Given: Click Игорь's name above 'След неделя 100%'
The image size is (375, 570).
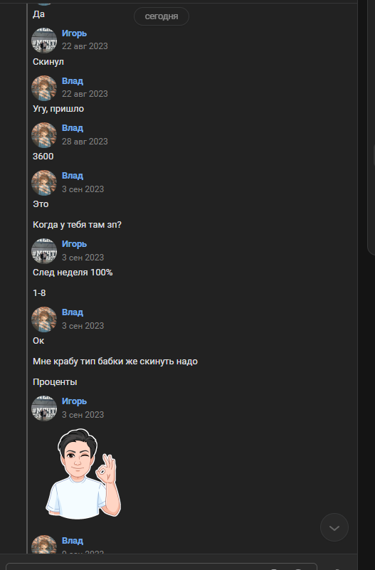Looking at the screenshot, I should (74, 244).
